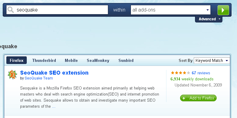Image resolution: width=237 pixels, height=118 pixels.
Task: Click the SeoQuake extension logo icon
Action: [12, 75]
